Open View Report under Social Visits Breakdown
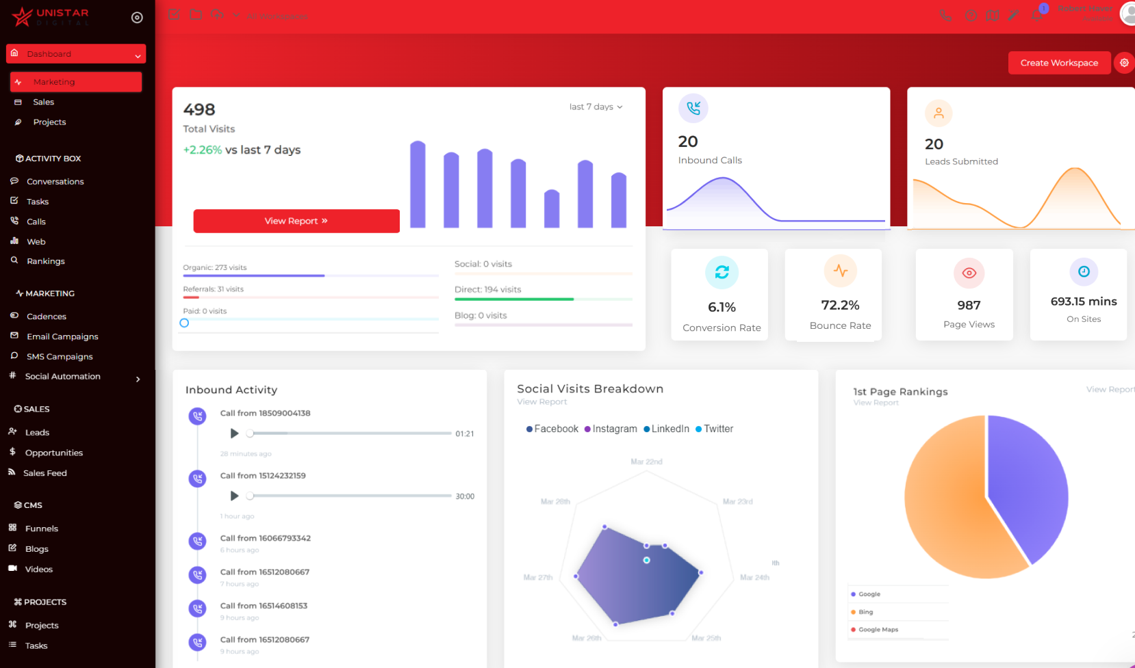Screen dimensions: 1135x668 click(542, 402)
